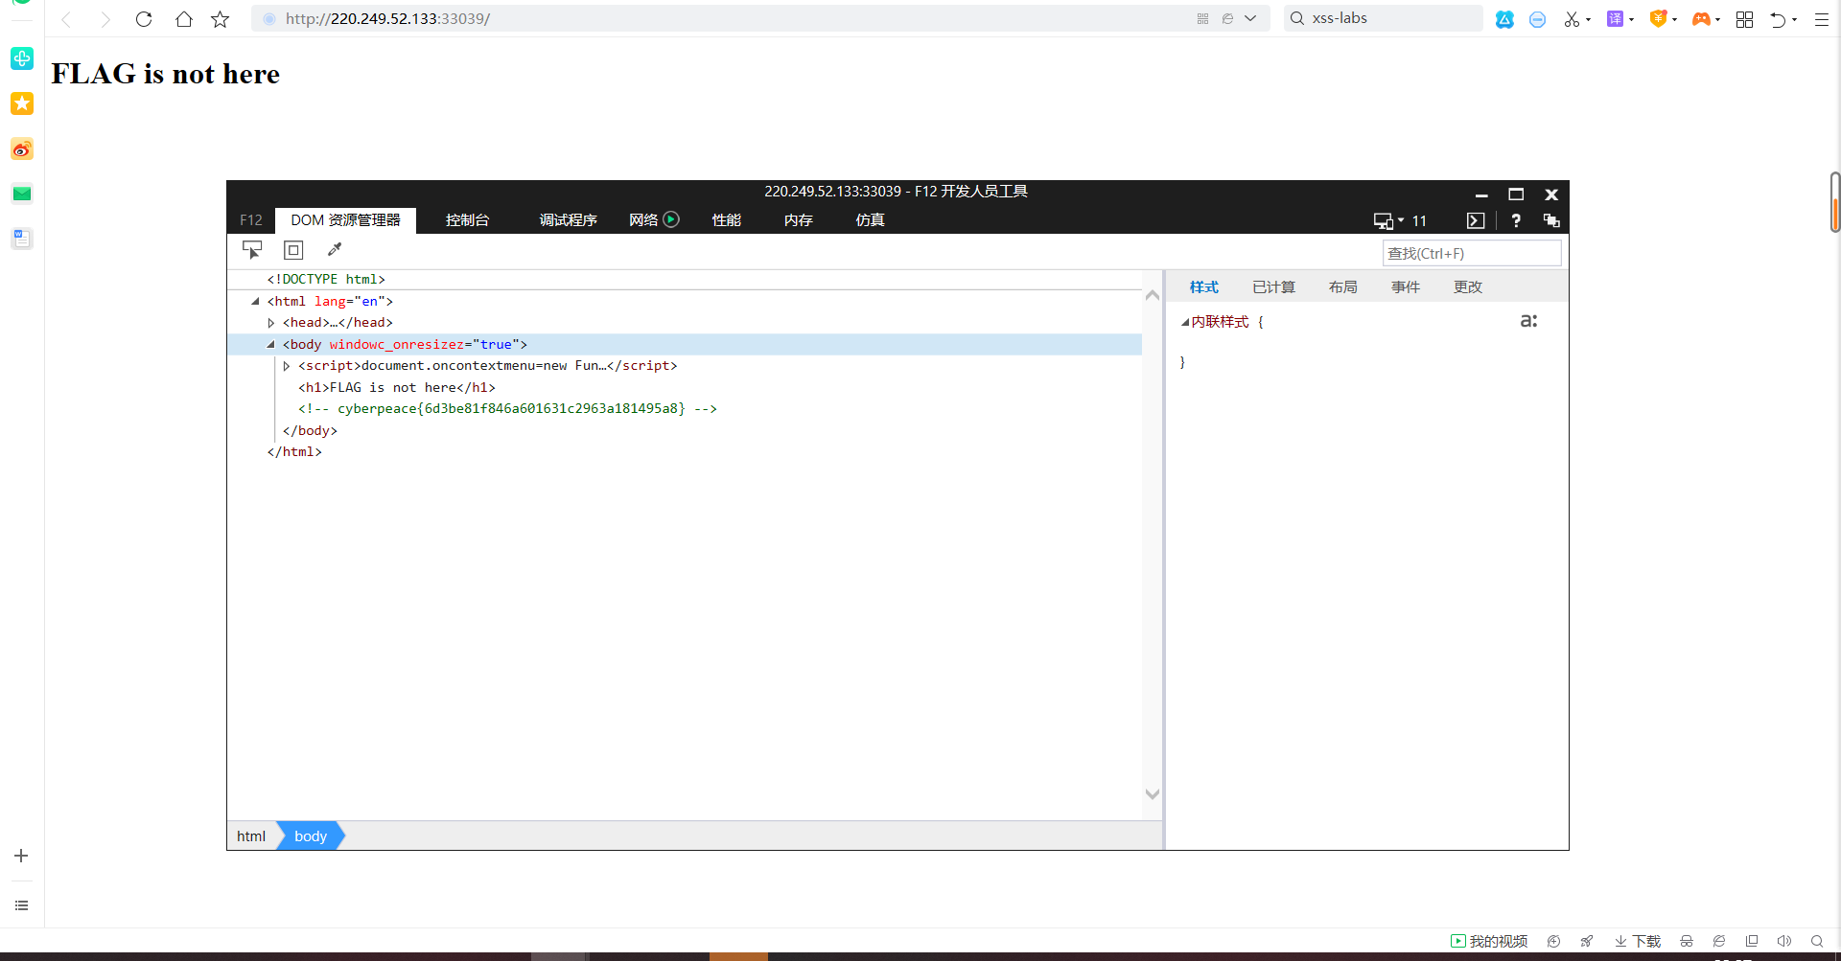Toggle the devtools console panel icon
Image resolution: width=1841 pixels, height=961 pixels.
(1476, 220)
